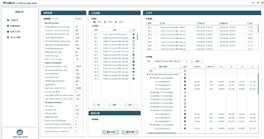Image resolution: width=264 pixels, height=139 pixels.
Task: Click the refresh icon in the 全选 row
Action: pyautogui.click(x=185, y=71)
